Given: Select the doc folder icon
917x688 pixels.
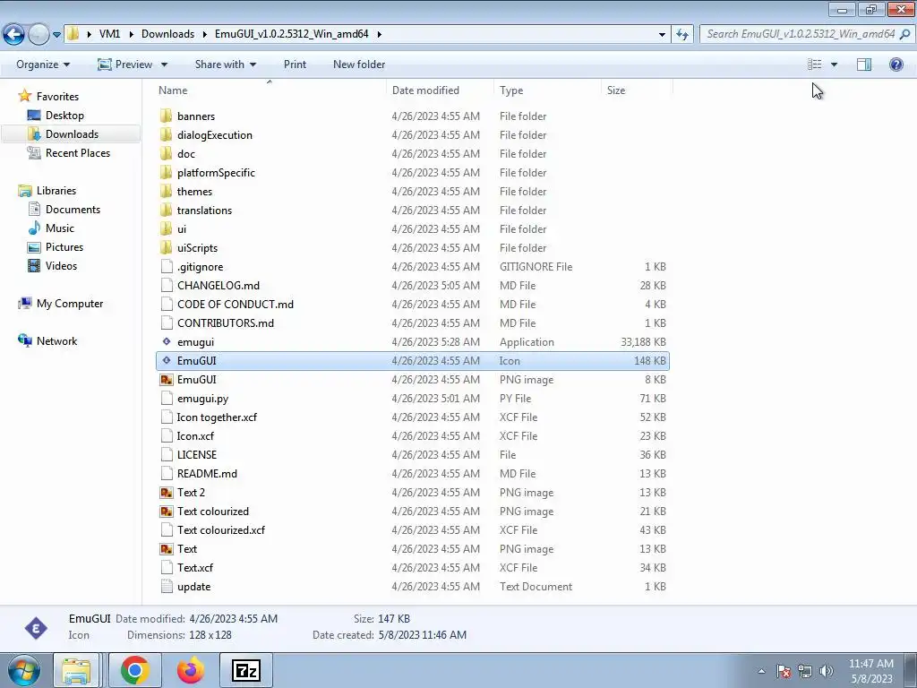Looking at the screenshot, I should (x=166, y=153).
